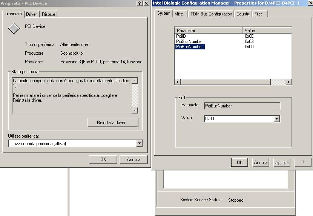Click the parameter list right scroll arrow
Viewport: 313px width, 216px height.
(x=288, y=82)
